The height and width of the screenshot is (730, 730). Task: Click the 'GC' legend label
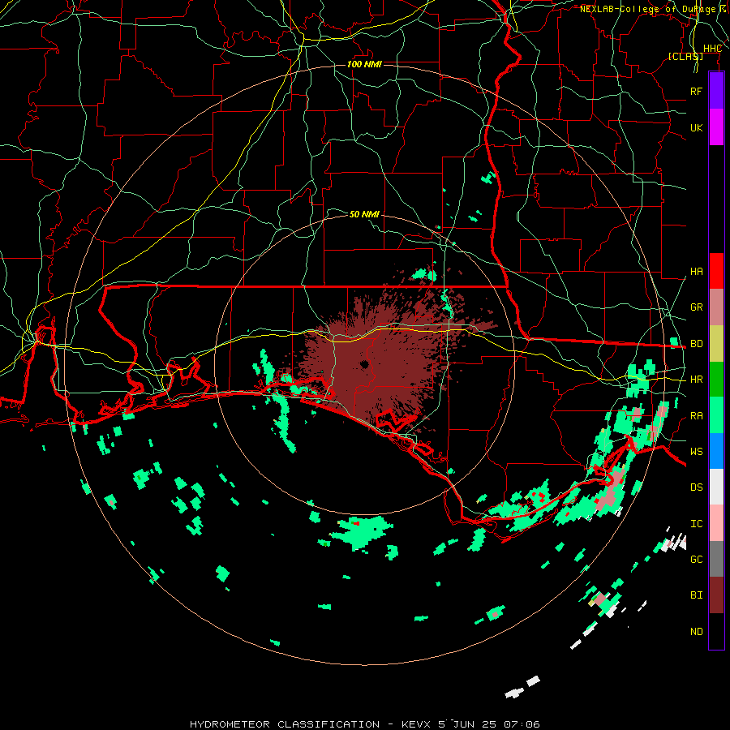point(696,560)
